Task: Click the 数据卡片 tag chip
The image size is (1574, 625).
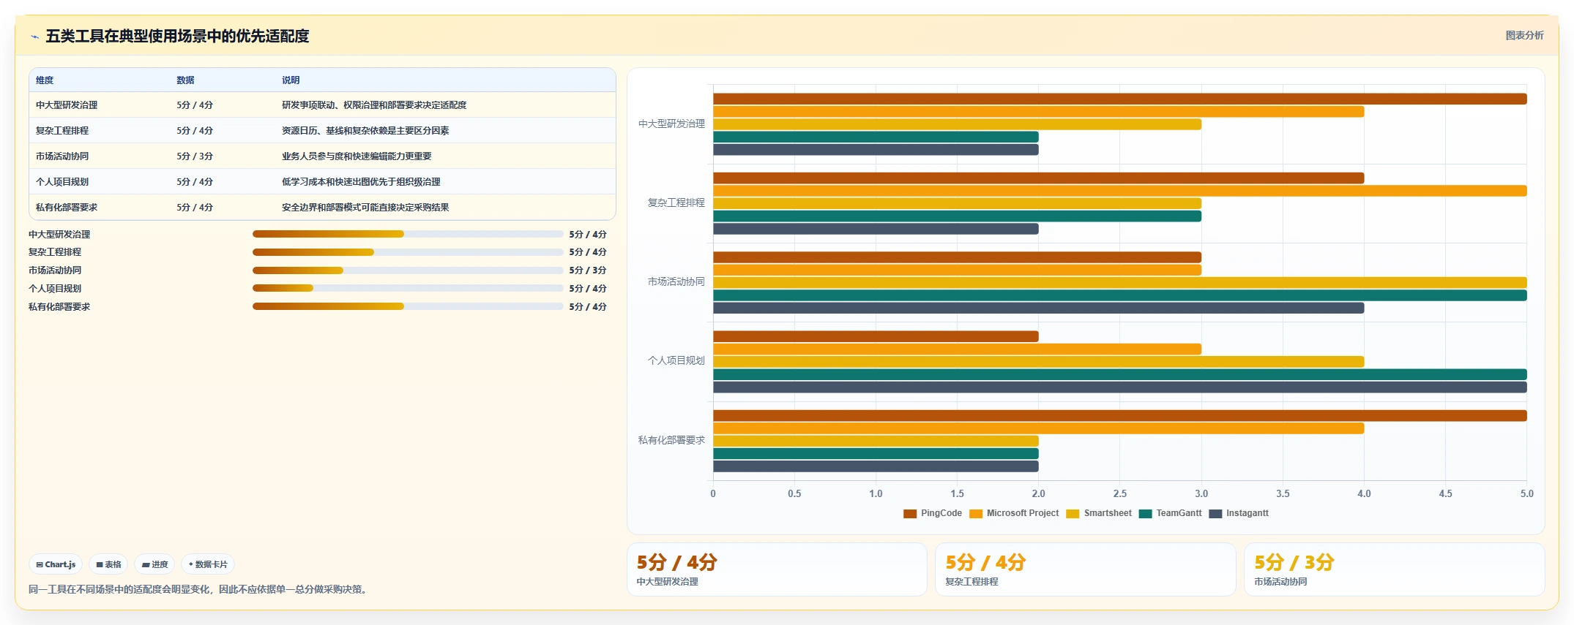Action: [208, 564]
